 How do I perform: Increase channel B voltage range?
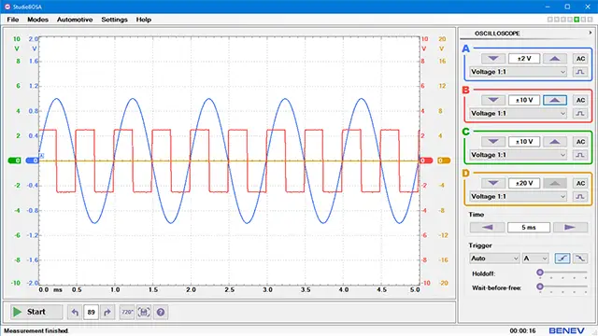(555, 100)
